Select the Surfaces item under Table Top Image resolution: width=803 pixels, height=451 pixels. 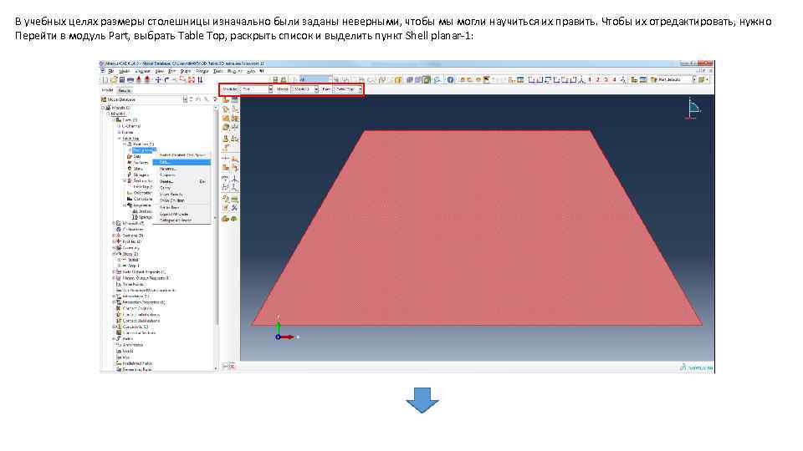coord(141,163)
